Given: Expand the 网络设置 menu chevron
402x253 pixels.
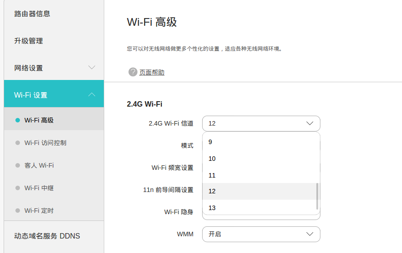Looking at the screenshot, I should tap(92, 68).
